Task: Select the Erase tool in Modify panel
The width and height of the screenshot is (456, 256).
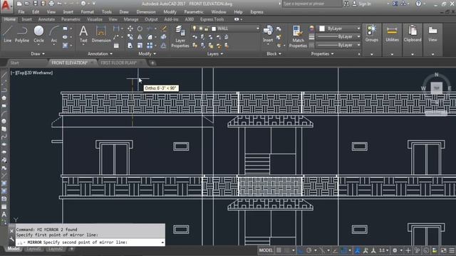Action: click(x=164, y=28)
